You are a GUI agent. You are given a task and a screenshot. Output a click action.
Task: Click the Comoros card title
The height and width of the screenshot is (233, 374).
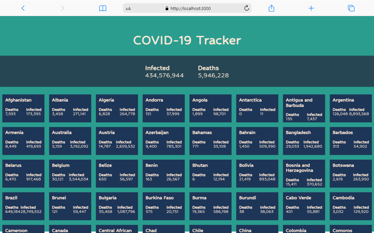(342, 230)
